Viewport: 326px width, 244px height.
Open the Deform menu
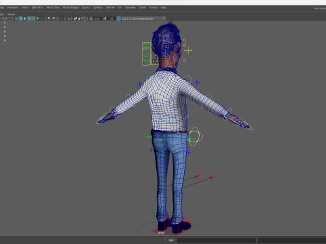(110, 7)
